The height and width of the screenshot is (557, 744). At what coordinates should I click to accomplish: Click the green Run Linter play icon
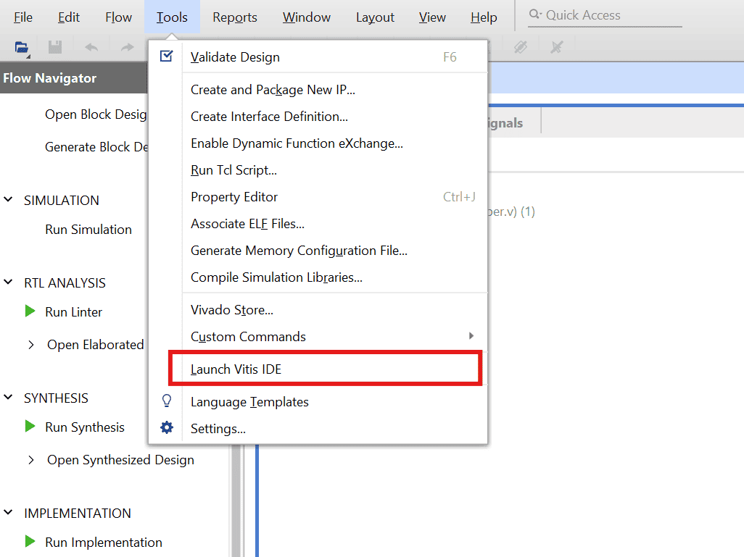(30, 311)
